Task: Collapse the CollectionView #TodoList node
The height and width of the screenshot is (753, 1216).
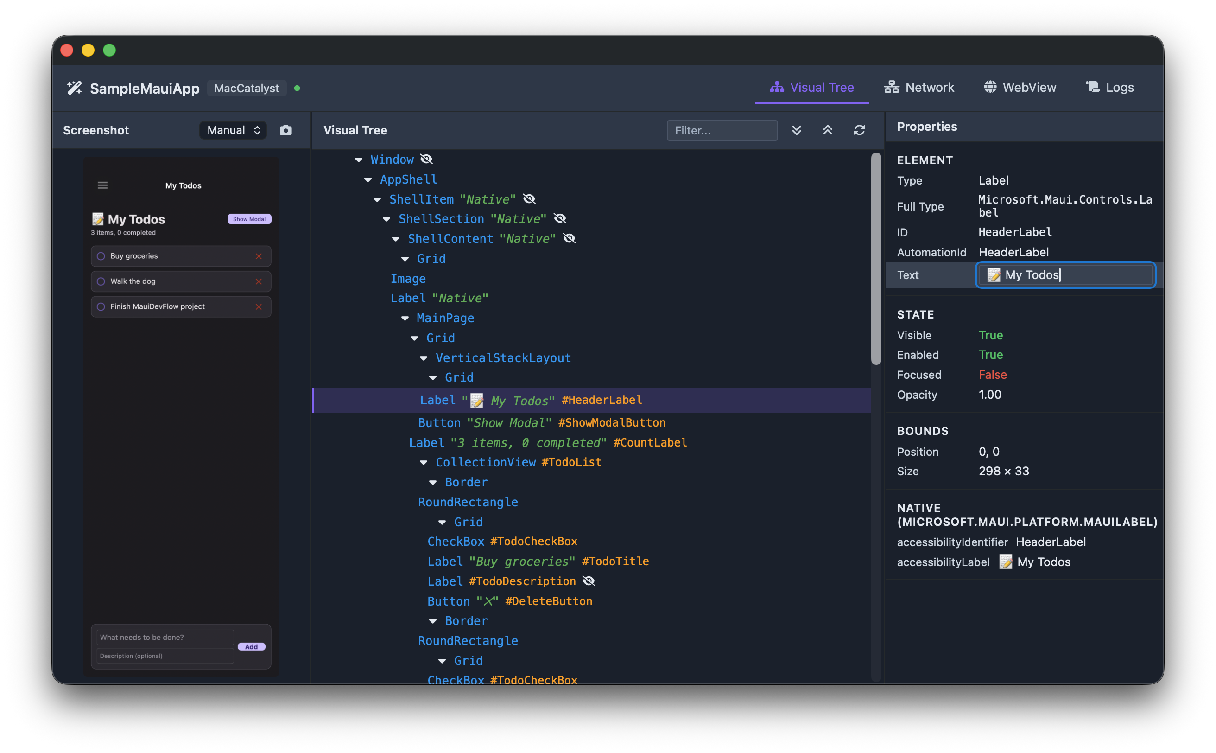Action: [x=424, y=462]
